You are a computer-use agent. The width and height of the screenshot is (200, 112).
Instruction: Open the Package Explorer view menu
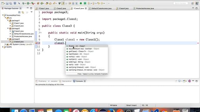point(32,12)
